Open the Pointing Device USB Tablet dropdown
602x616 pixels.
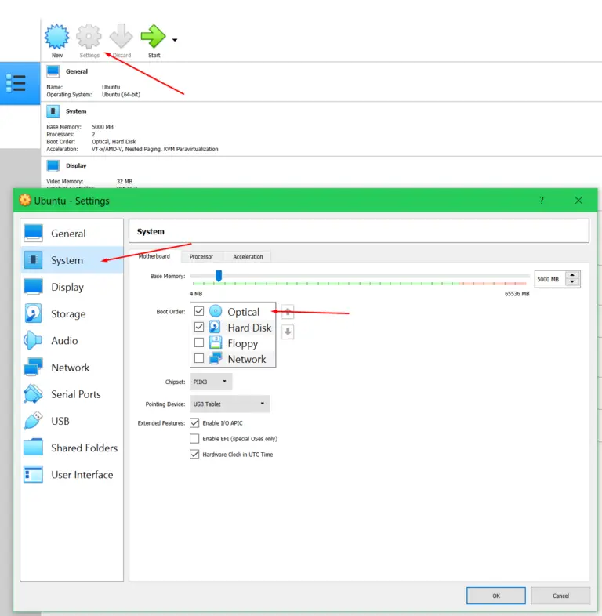tap(230, 404)
